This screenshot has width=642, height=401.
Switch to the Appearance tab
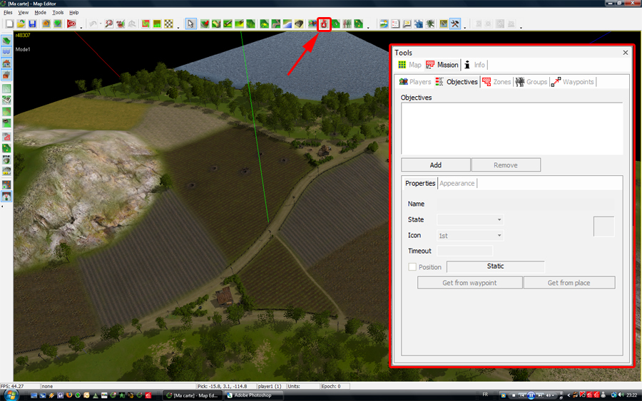457,183
